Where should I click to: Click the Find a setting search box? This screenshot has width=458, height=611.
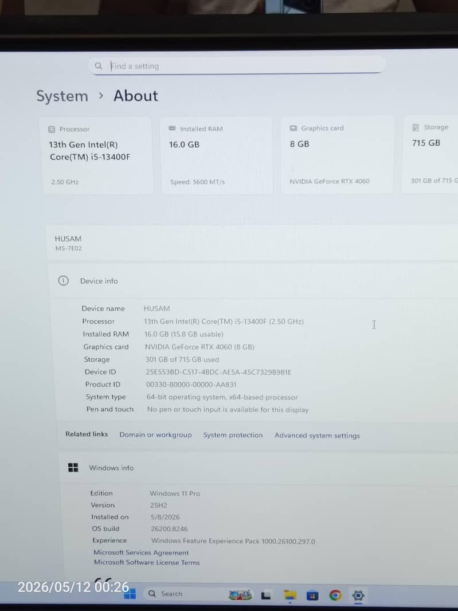point(237,65)
